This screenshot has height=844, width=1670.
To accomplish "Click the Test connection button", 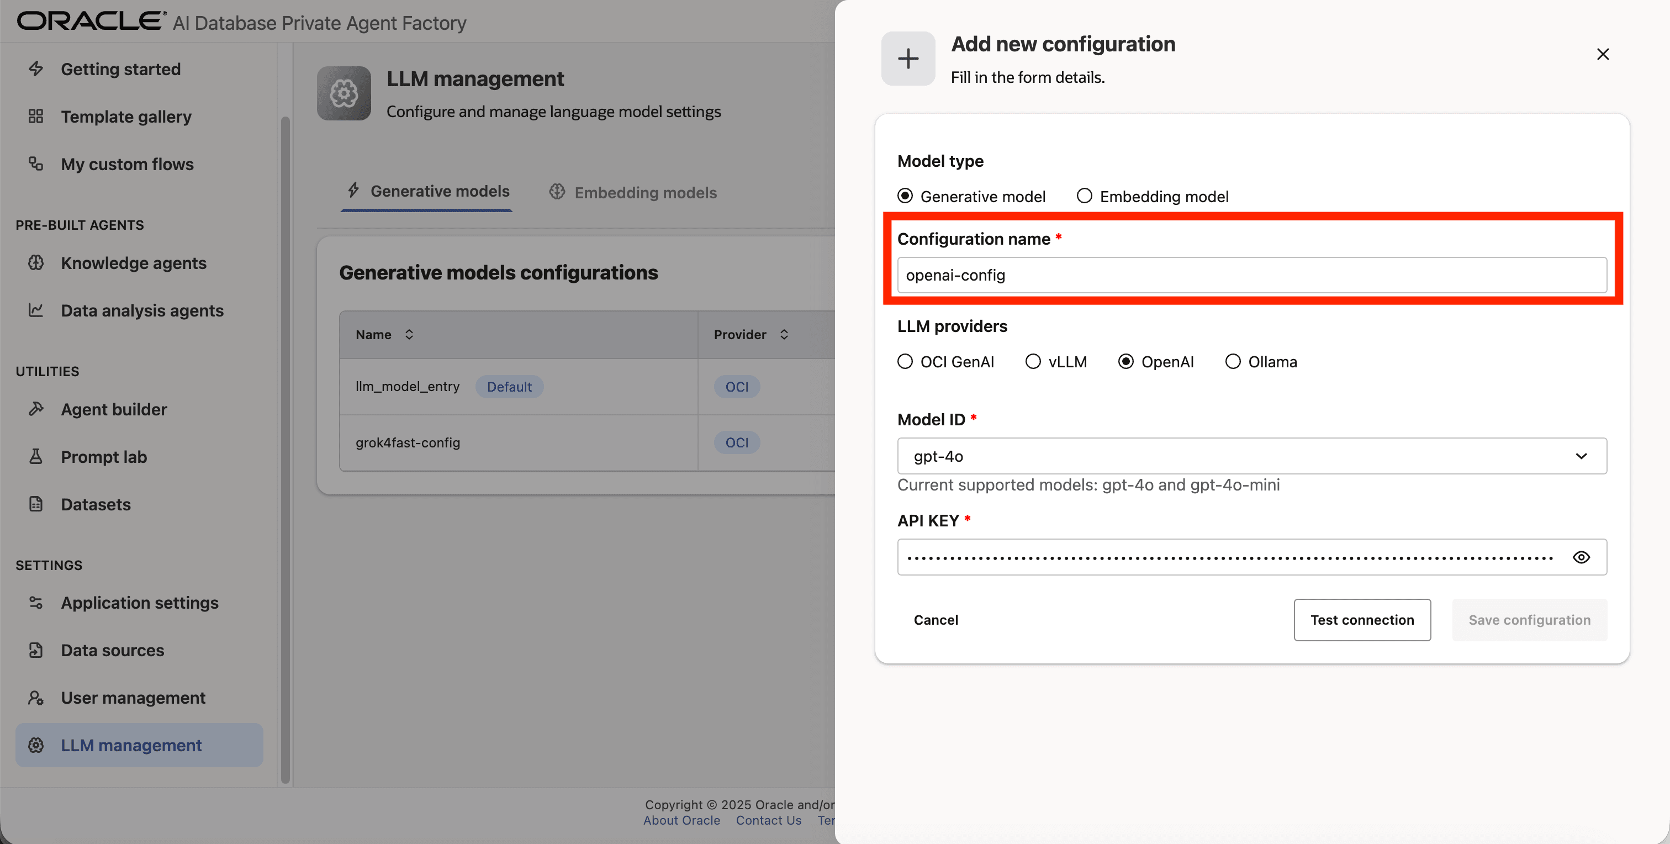I will click(1362, 620).
